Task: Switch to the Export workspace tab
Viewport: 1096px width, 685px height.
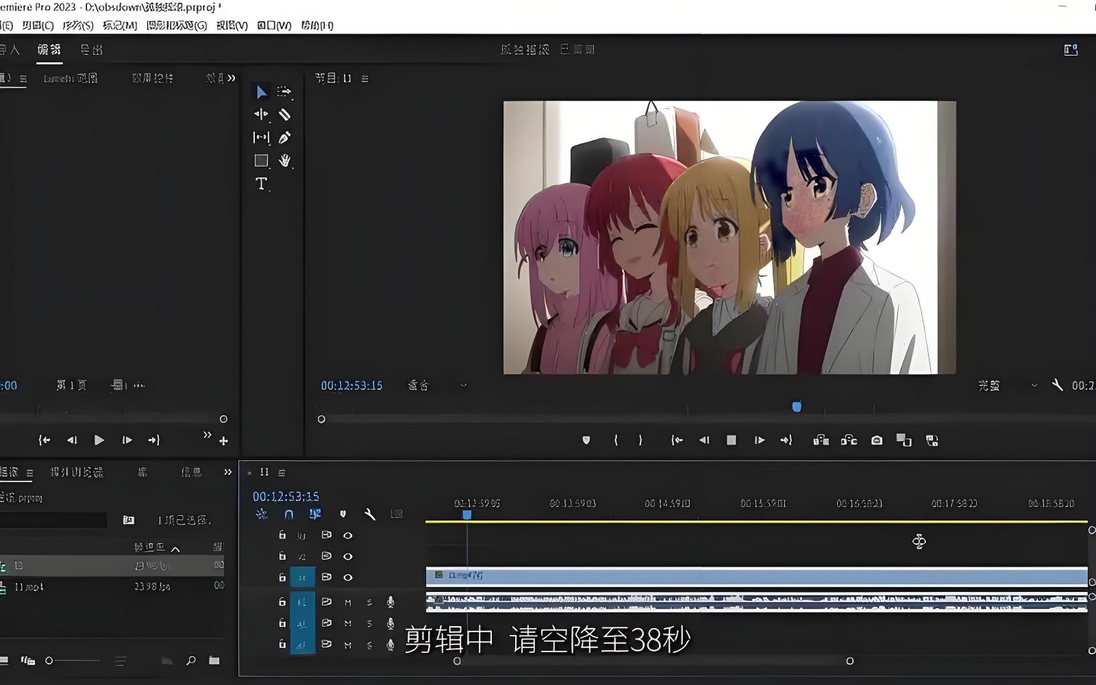Action: pyautogui.click(x=92, y=50)
